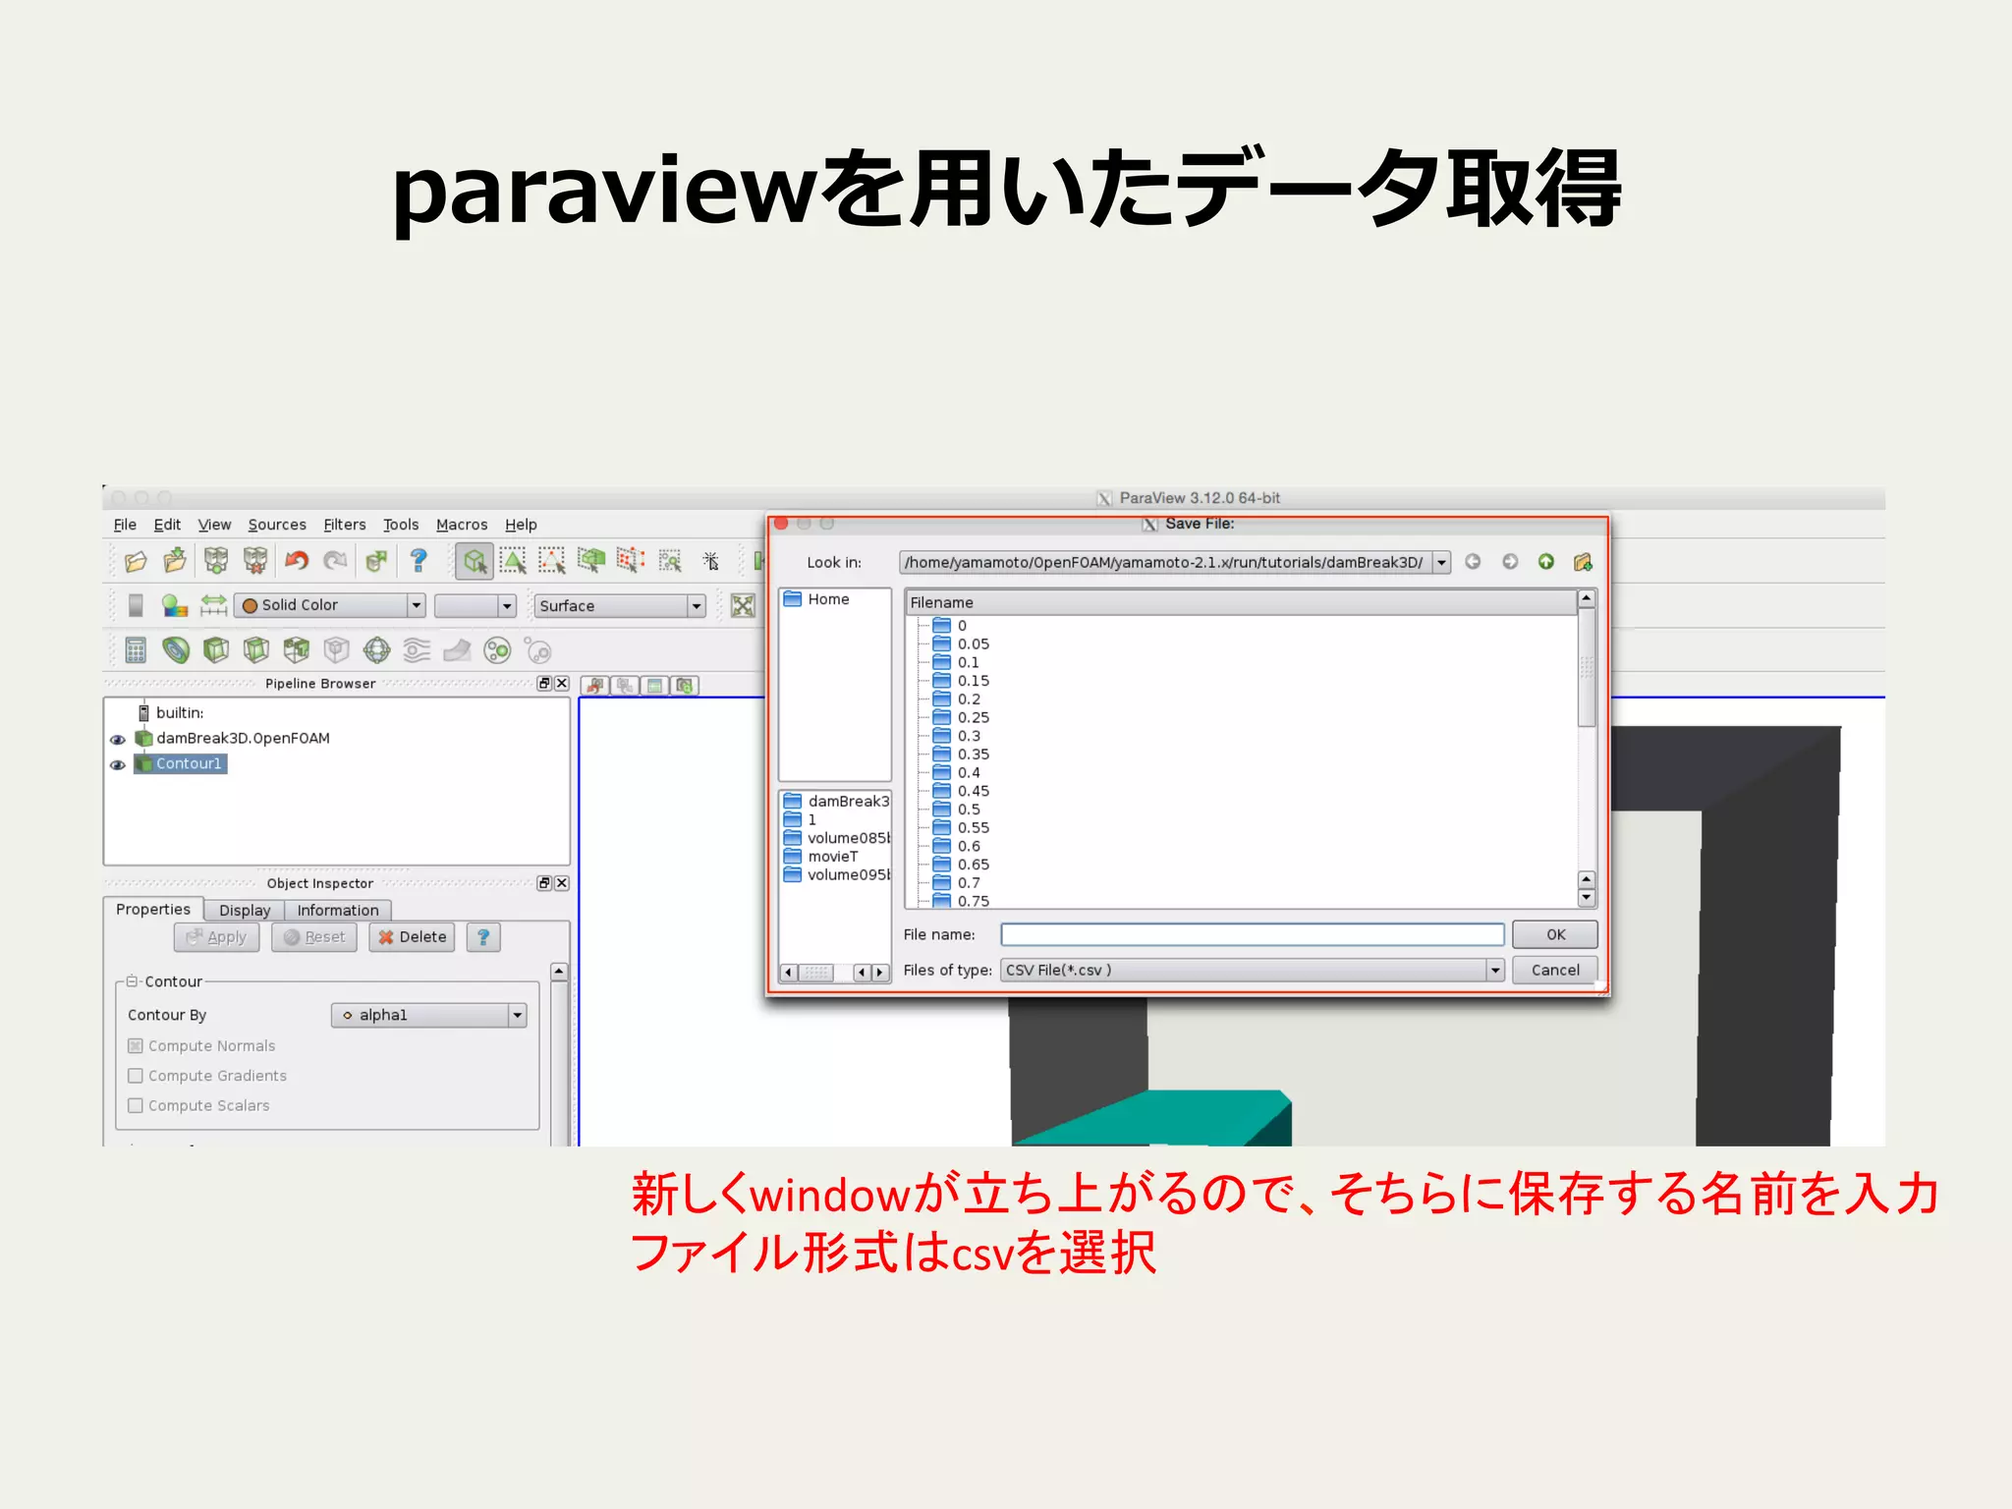This screenshot has height=1509, width=2012.
Task: Click the Contour filter icon
Action: tap(176, 650)
